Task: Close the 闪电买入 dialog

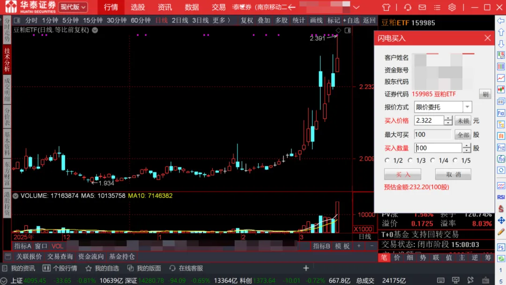Action: [488, 38]
